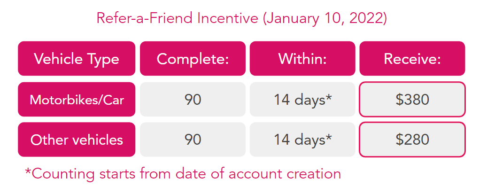This screenshot has height=194, width=487.
Task: Select the "Complete:" column header
Action: click(193, 59)
